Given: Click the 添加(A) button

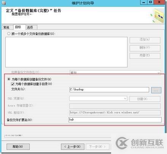Looking at the screenshot, I should (x=145, y=40).
